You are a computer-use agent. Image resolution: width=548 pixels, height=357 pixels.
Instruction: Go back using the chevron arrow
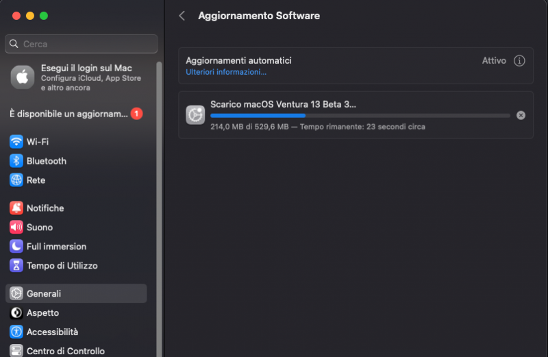(182, 16)
